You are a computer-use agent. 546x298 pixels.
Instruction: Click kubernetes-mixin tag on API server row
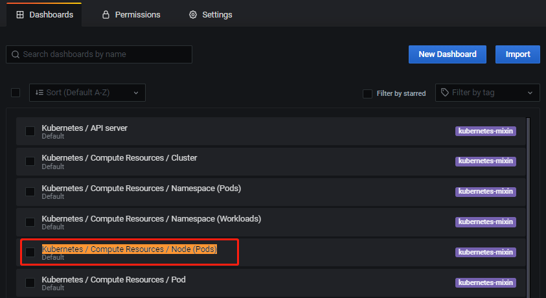485,131
